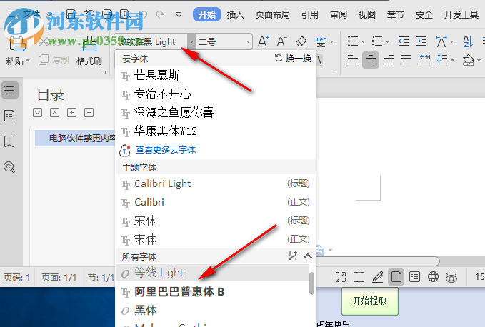Open the font size 二号 dropdown
This screenshot has height=327, width=485.
coord(248,41)
